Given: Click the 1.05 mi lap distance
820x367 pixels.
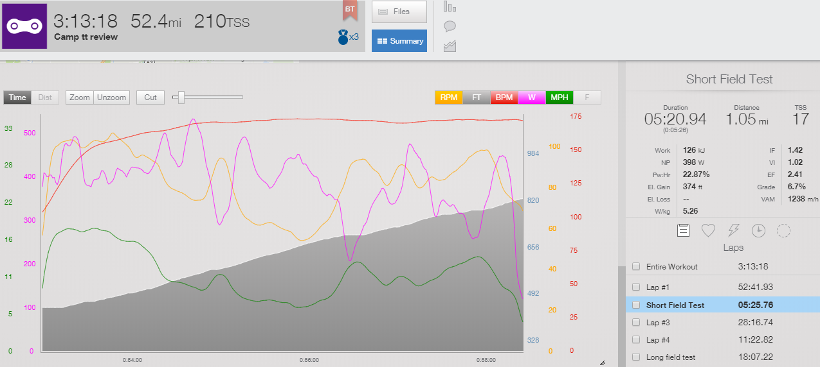Looking at the screenshot, I should point(747,119).
